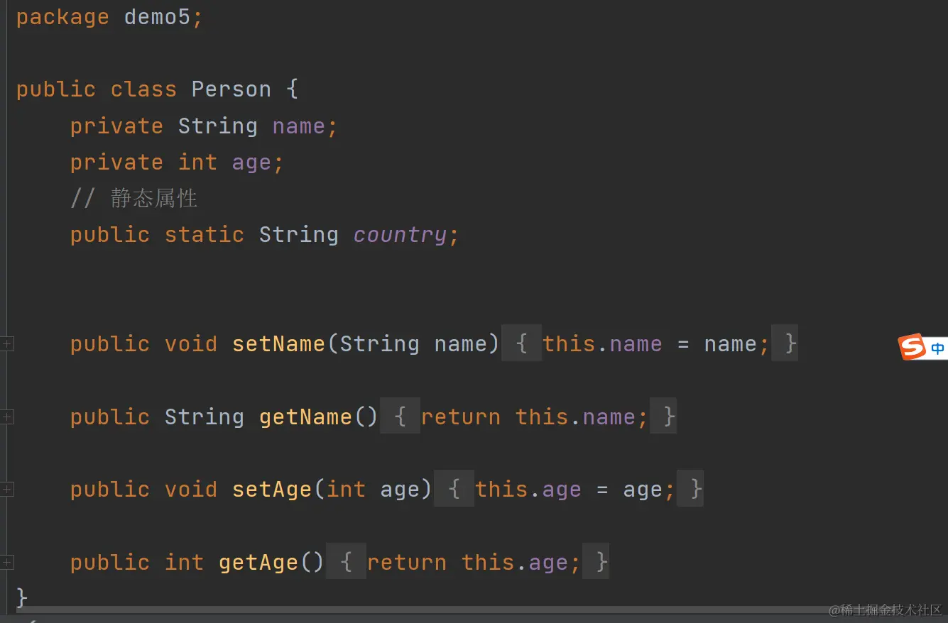Click the closing fold brace of setName line
The image size is (948, 623).
[x=785, y=344]
